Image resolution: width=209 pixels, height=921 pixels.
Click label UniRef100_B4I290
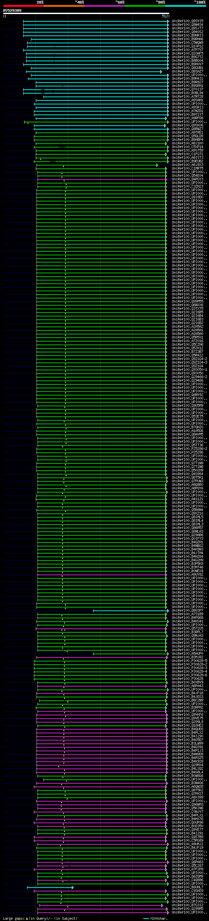tap(187, 736)
